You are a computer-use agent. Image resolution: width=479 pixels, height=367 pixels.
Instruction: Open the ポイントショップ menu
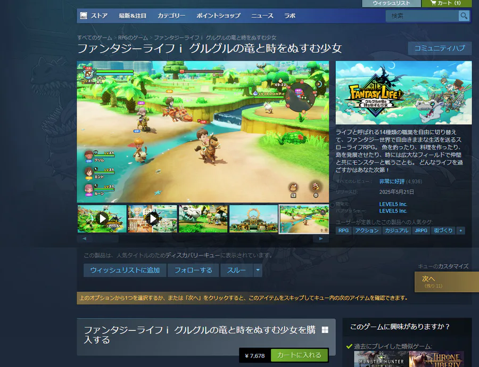point(218,15)
